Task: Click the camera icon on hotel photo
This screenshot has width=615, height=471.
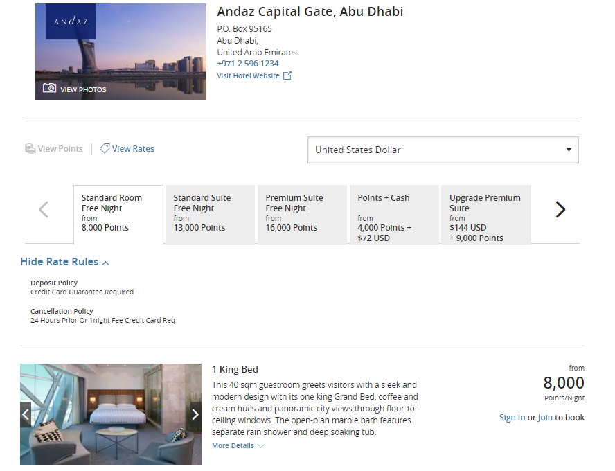Action: pyautogui.click(x=49, y=88)
